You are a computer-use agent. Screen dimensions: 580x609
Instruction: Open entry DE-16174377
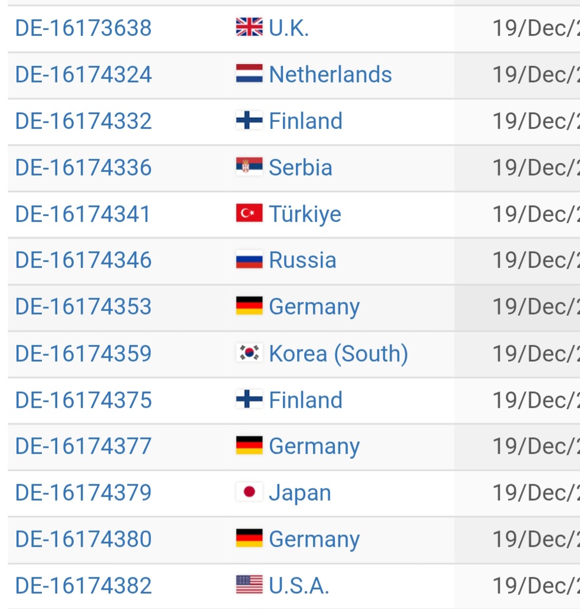pyautogui.click(x=83, y=446)
